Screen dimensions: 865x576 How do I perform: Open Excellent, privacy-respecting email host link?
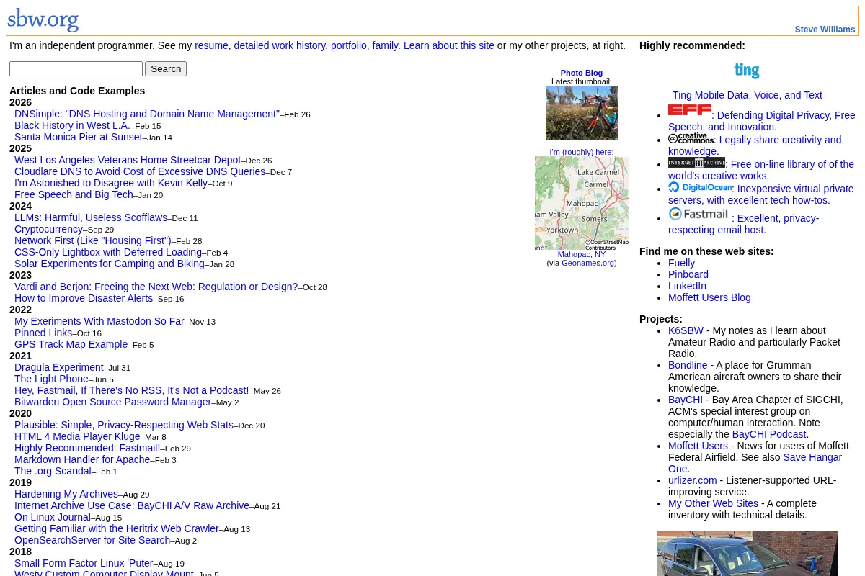pos(743,224)
